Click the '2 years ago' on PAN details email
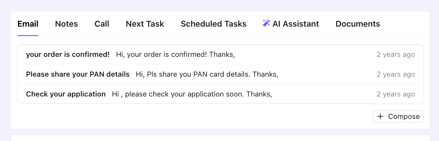The width and height of the screenshot is (439, 141). coord(396,74)
